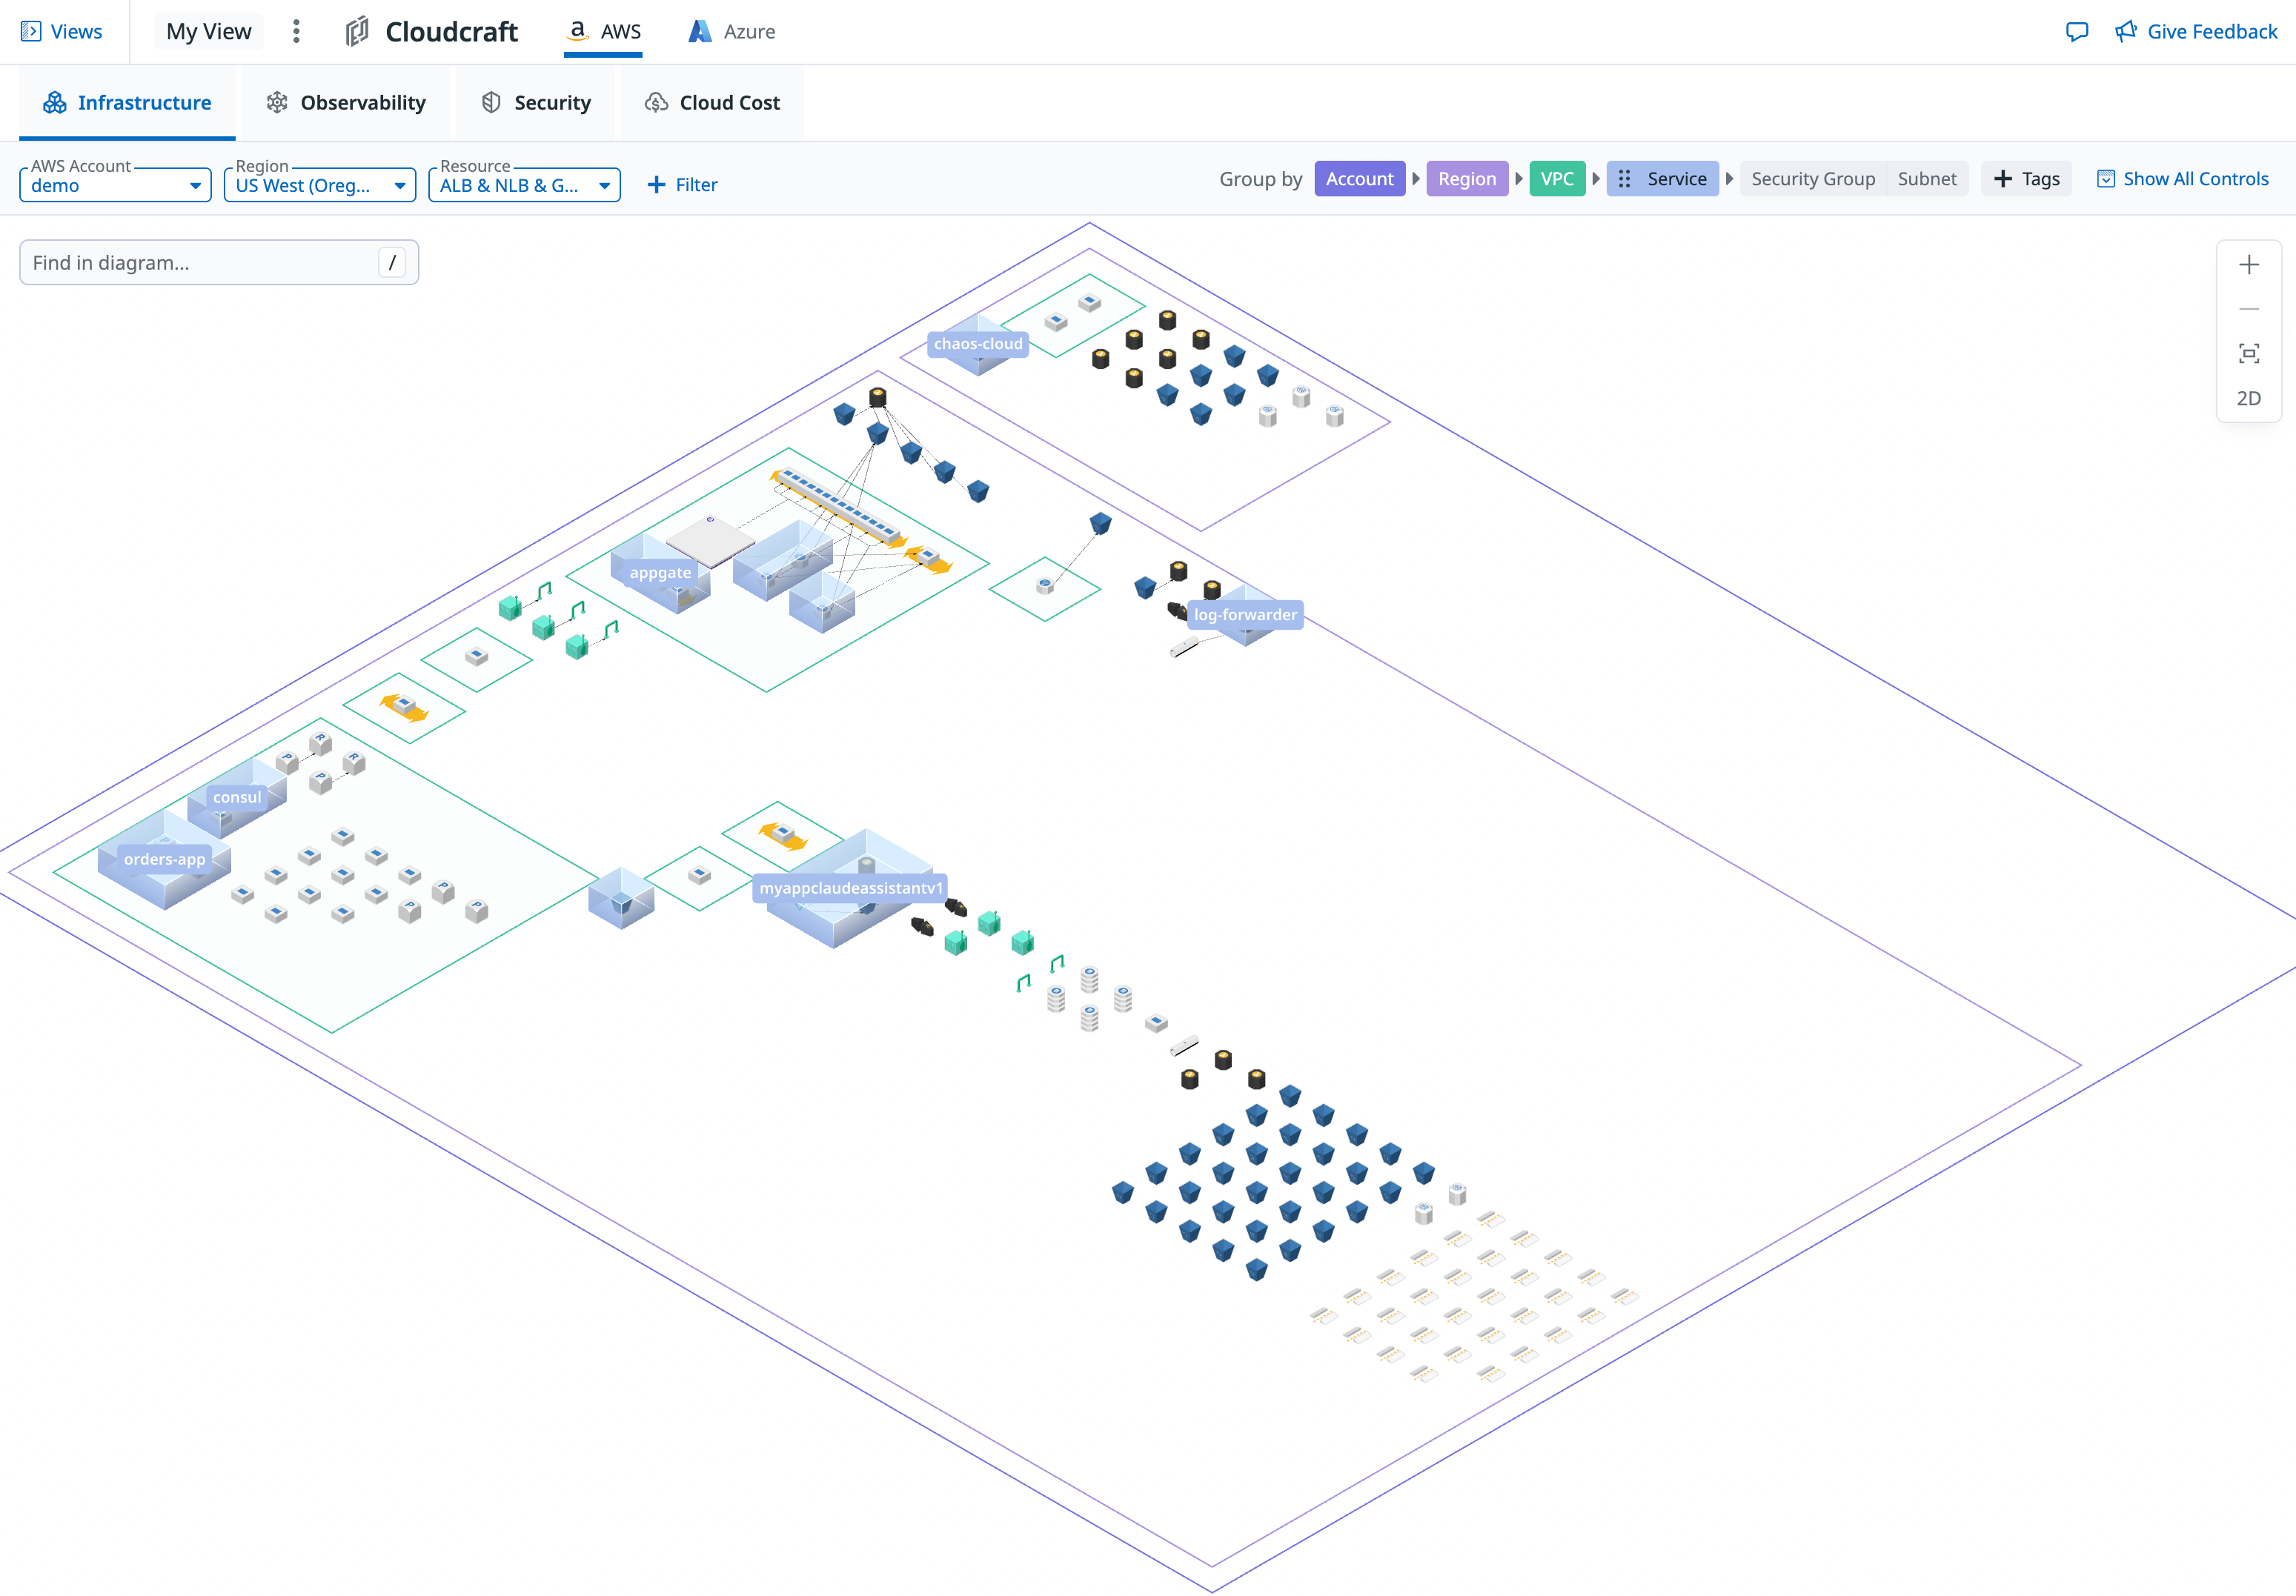Viewport: 2296px width, 1596px height.
Task: Switch diagram to 2D view
Action: point(2248,398)
